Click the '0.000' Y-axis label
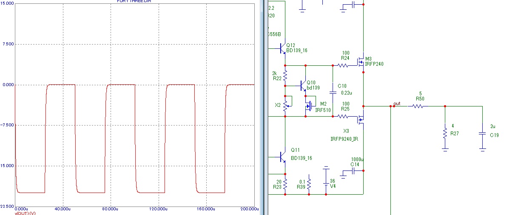This screenshot has height=215, width=515. point(7,85)
